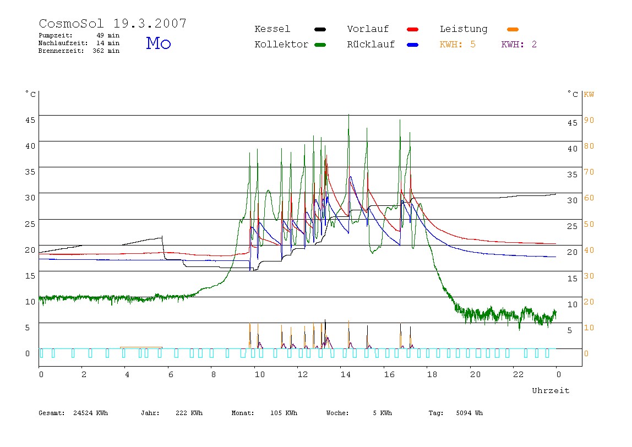Click the orange 'KW' axis header
Image resolution: width=632 pixels, height=447 pixels.
click(x=589, y=95)
